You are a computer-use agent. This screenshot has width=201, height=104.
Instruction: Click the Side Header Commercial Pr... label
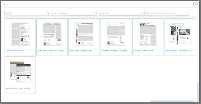point(180,51)
